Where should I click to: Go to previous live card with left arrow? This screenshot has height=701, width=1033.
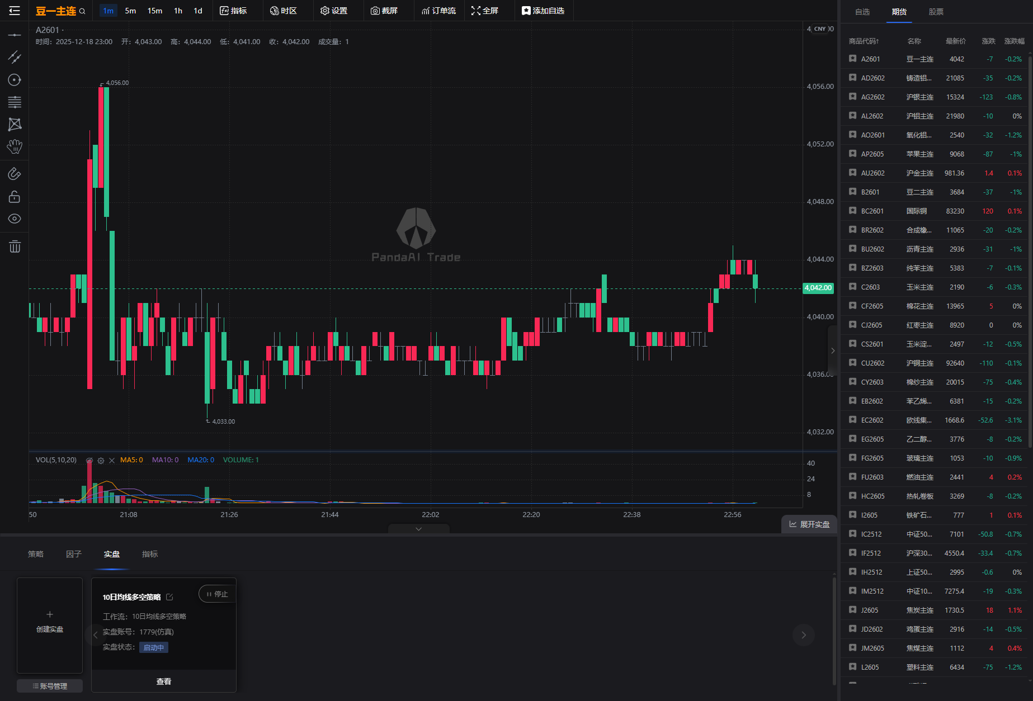tap(96, 635)
